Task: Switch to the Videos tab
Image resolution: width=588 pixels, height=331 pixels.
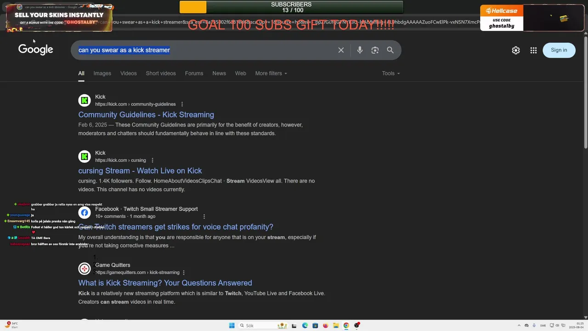Action: [129, 74]
